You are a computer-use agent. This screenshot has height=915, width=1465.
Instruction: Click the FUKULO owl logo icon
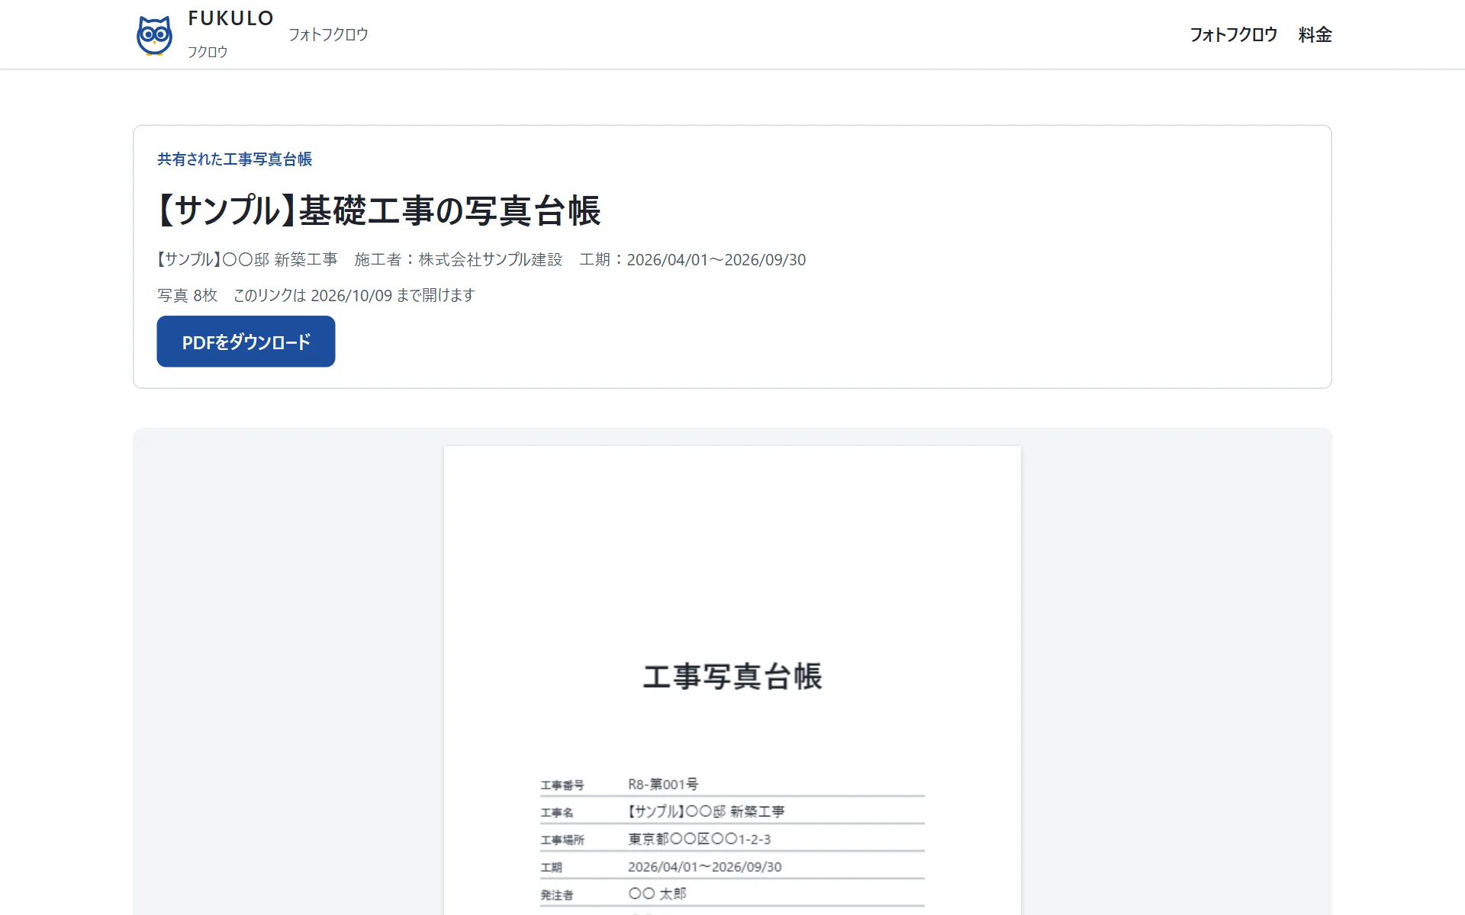point(154,35)
